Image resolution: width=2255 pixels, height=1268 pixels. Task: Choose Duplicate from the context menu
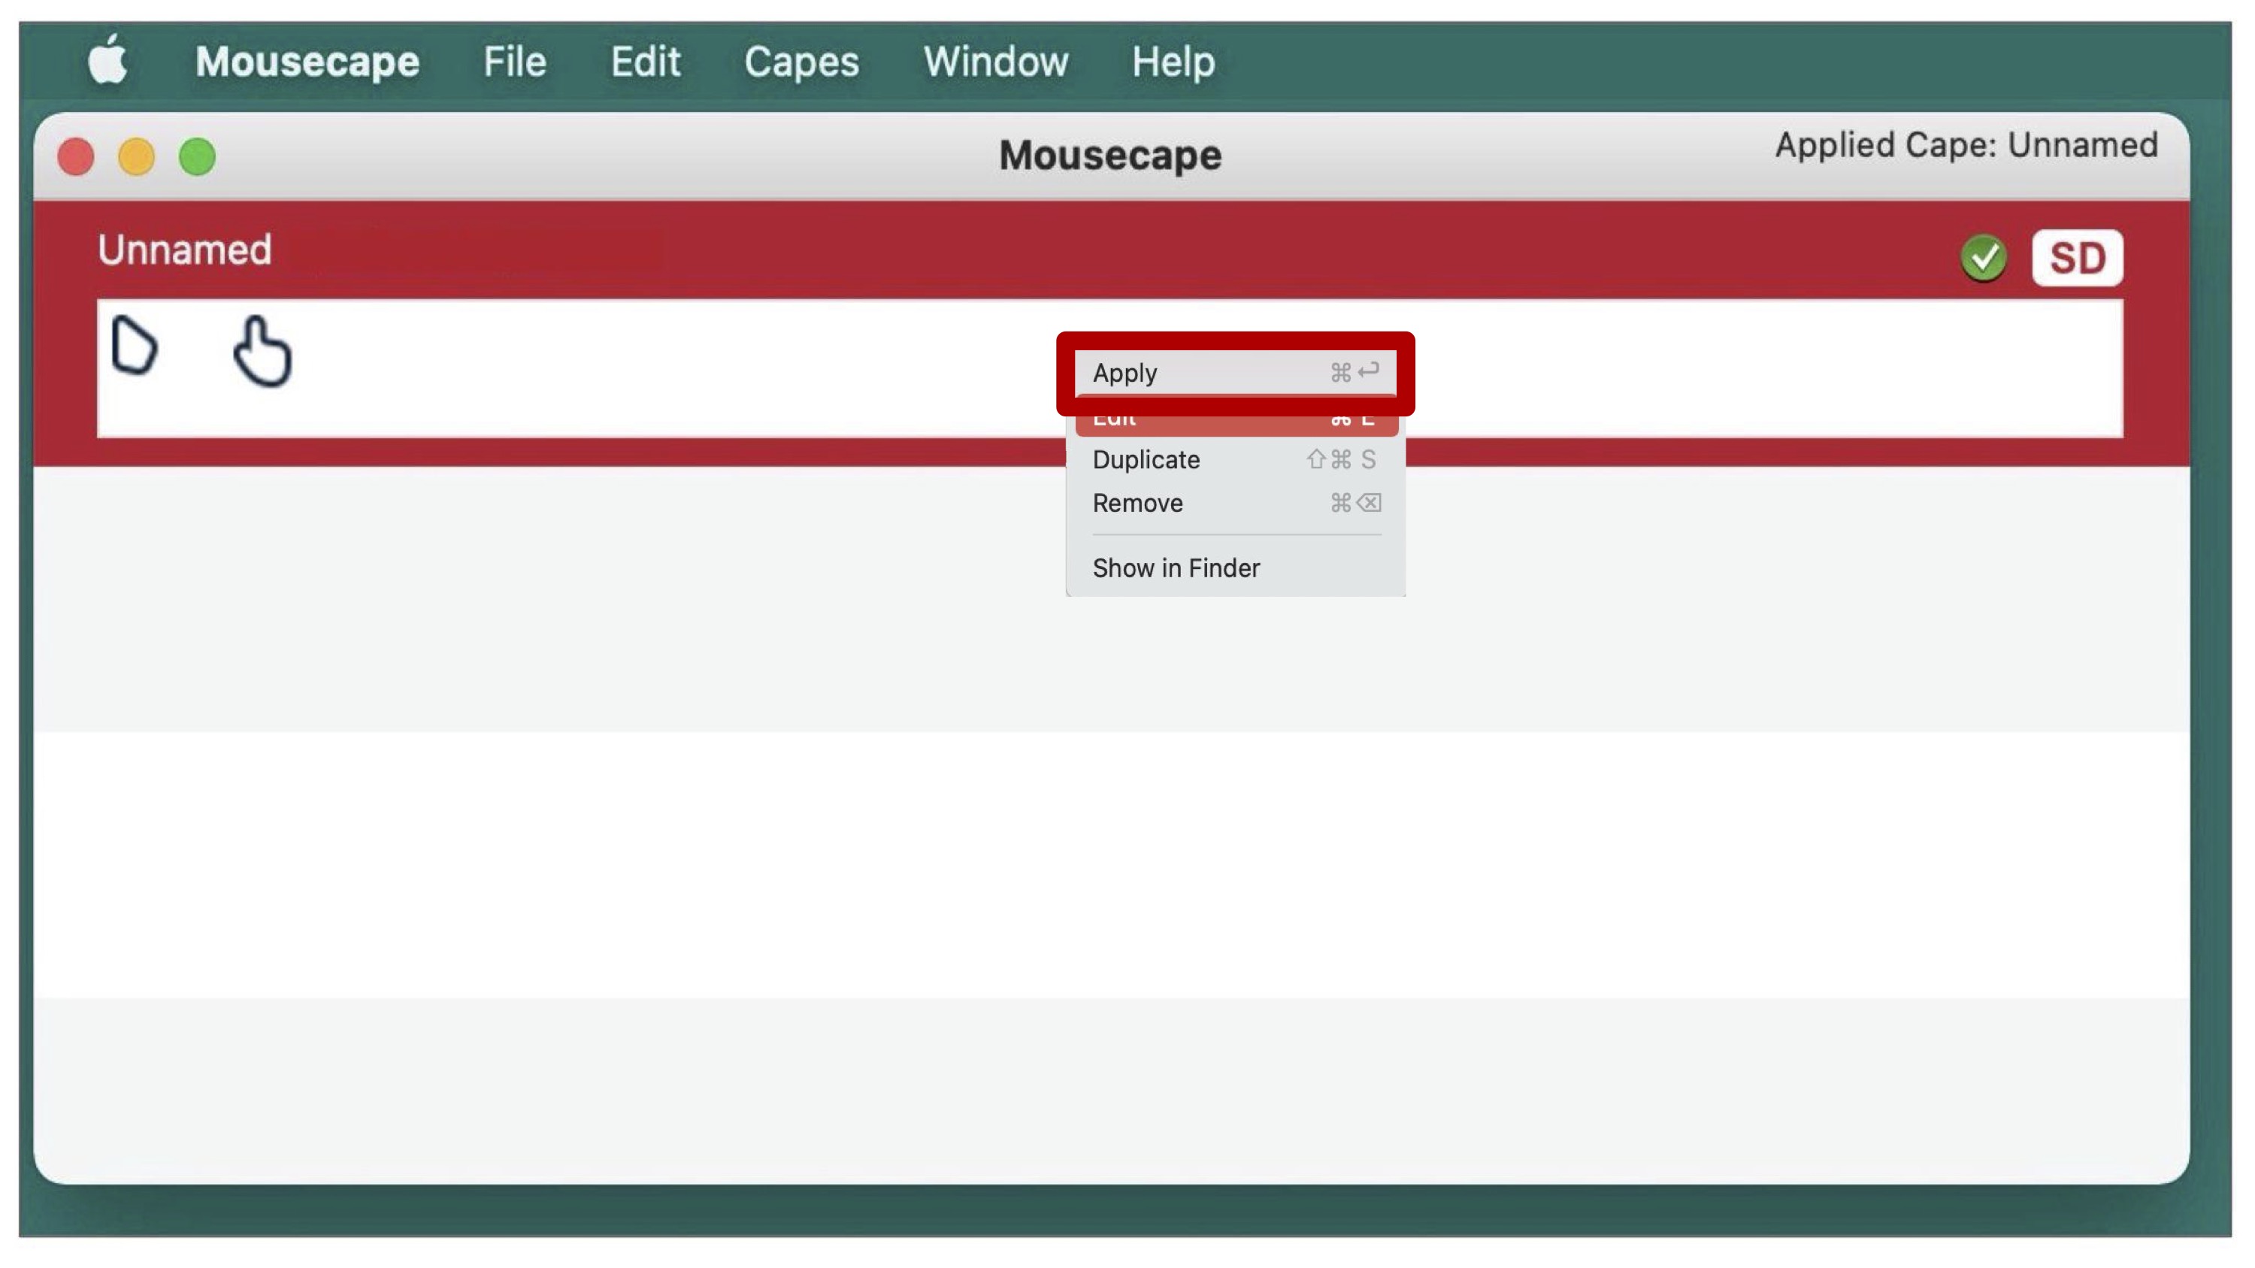tap(1235, 459)
